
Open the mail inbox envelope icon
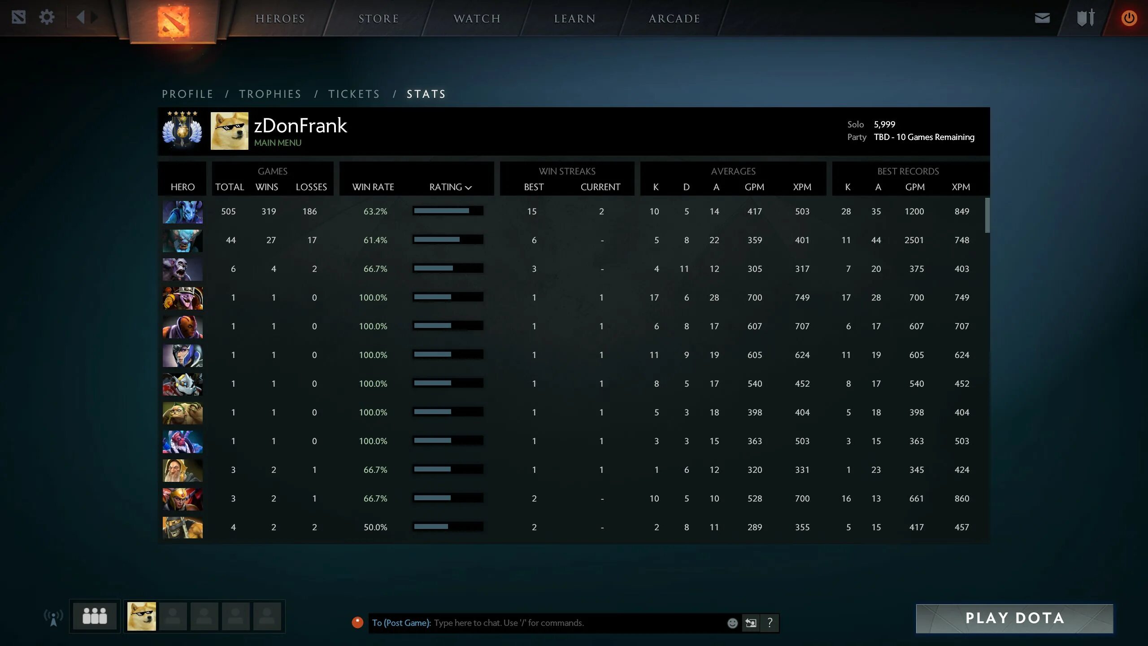coord(1042,18)
